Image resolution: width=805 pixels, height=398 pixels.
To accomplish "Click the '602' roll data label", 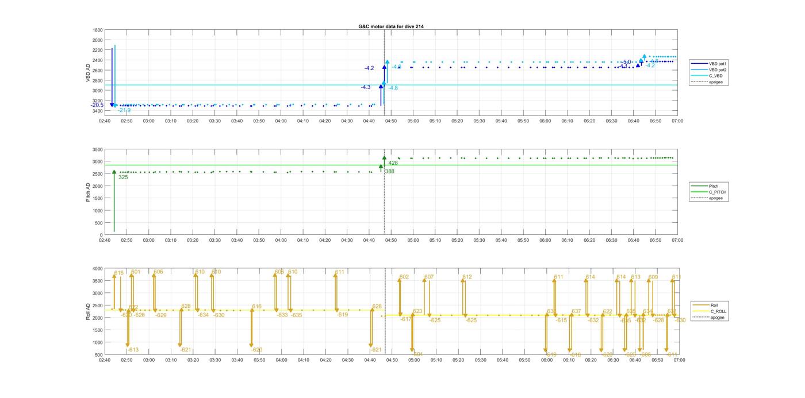I will click(x=404, y=277).
